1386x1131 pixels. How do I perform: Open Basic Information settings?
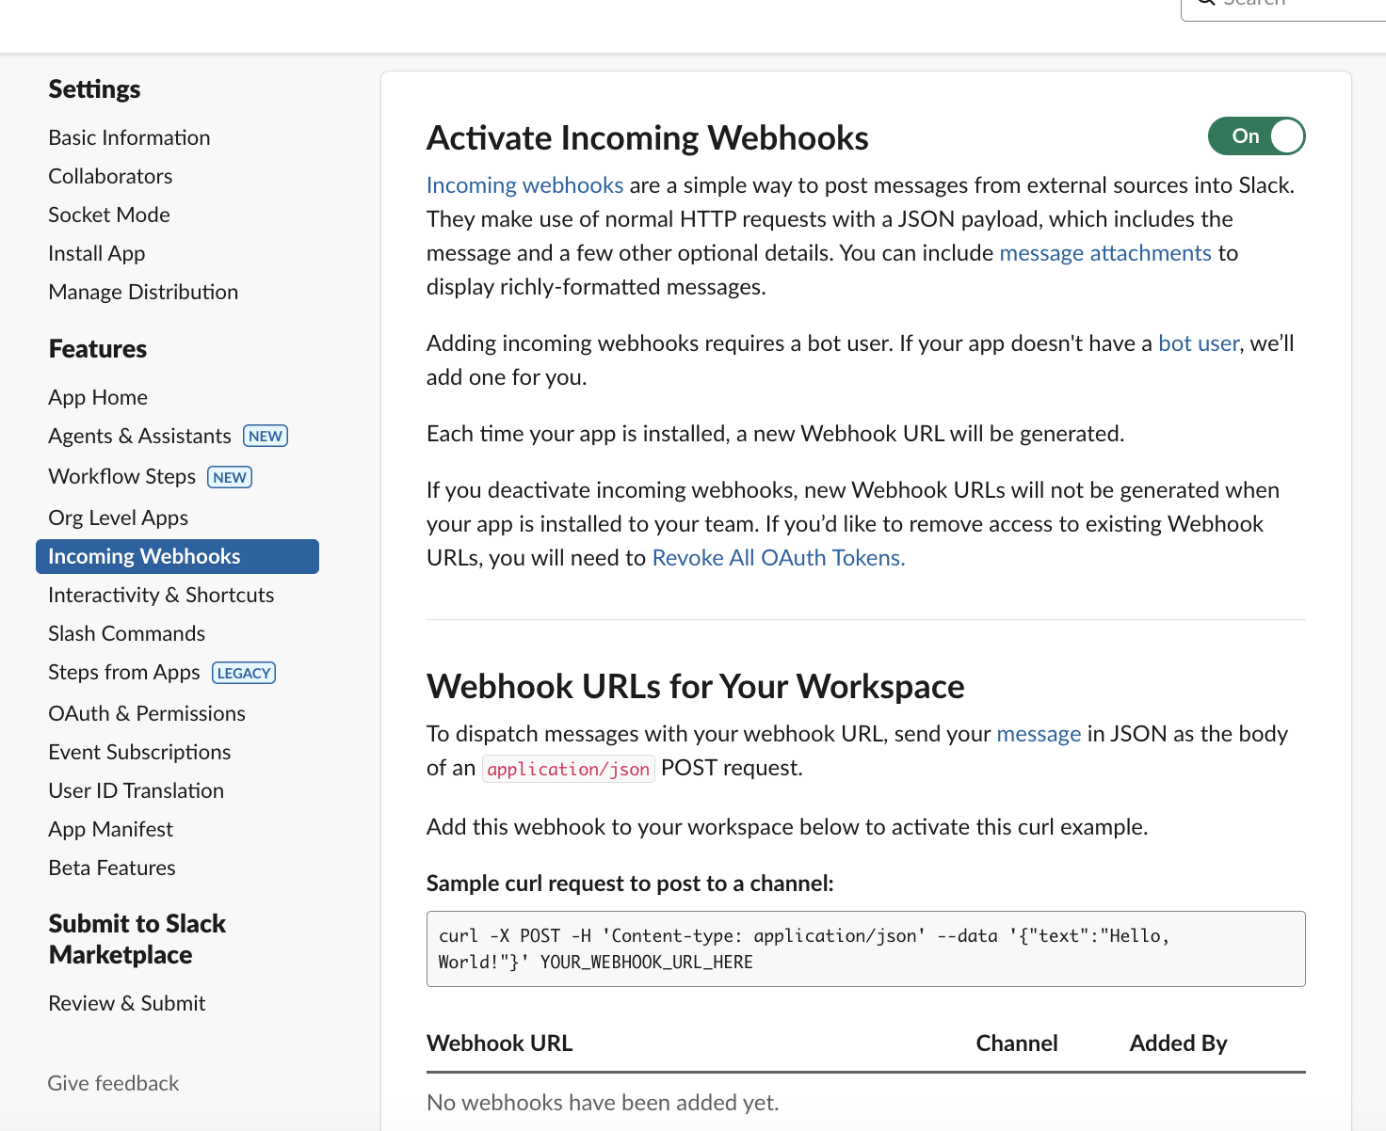click(x=129, y=137)
